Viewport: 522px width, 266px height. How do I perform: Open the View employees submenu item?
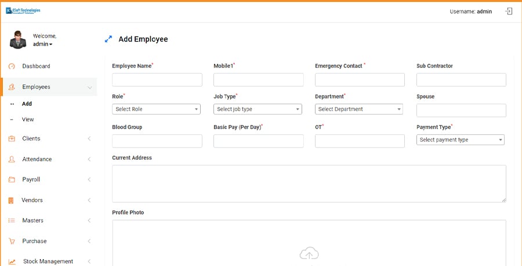point(28,120)
